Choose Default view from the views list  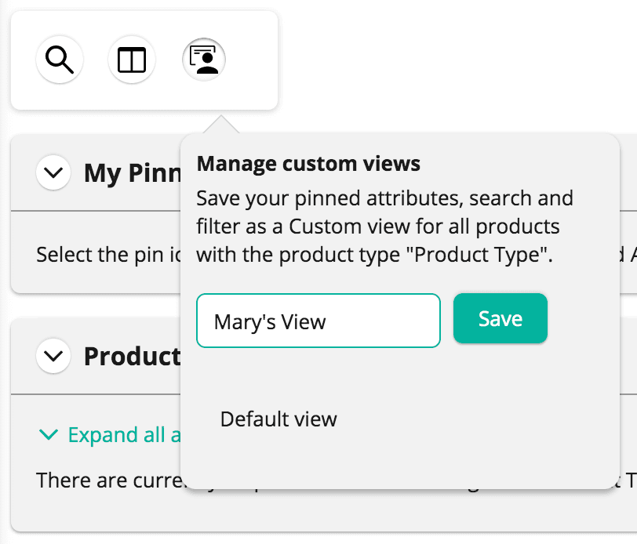[x=278, y=419]
